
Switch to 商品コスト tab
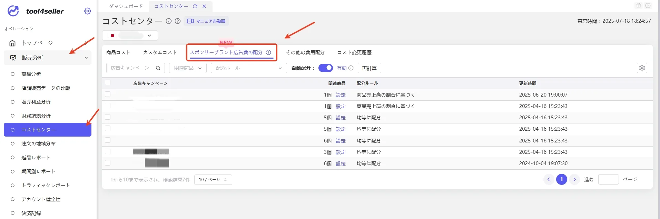pyautogui.click(x=118, y=52)
